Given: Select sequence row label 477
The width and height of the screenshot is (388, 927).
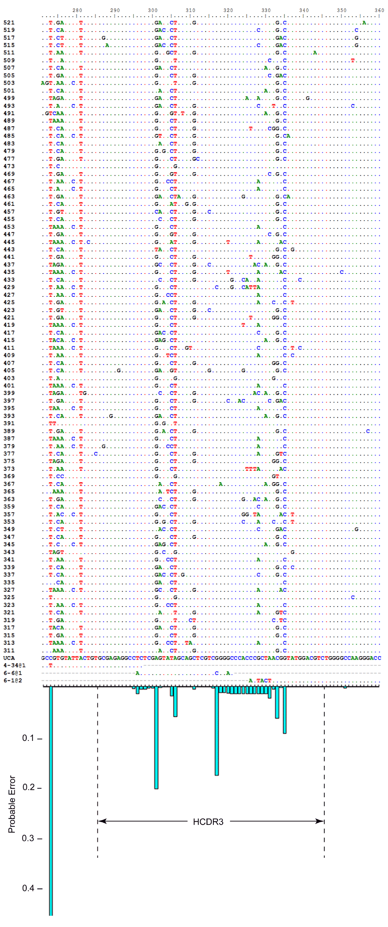Looking at the screenshot, I should 9,159.
